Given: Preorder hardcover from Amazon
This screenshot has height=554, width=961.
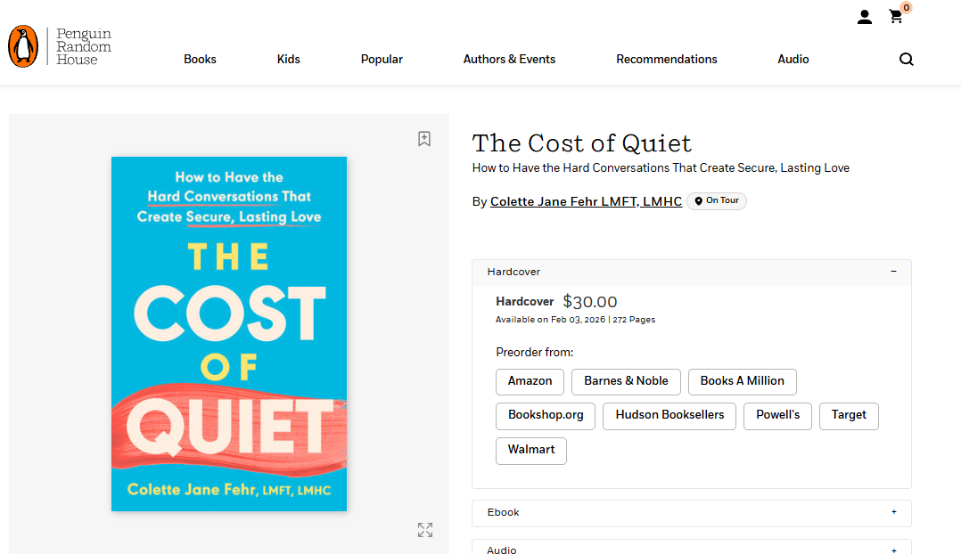Looking at the screenshot, I should click(x=530, y=381).
